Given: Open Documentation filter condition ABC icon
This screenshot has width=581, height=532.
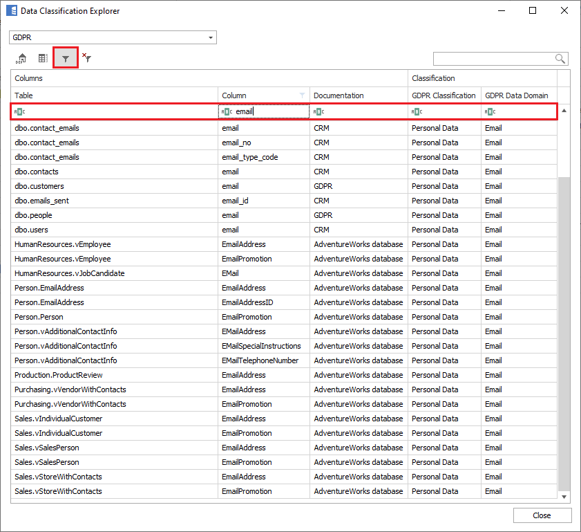Looking at the screenshot, I should coord(318,111).
